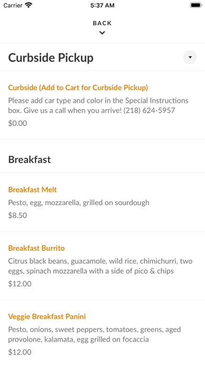Screen dimensions: 205x365
Task: Tap the Breakfast section heading
Action: pos(29,159)
